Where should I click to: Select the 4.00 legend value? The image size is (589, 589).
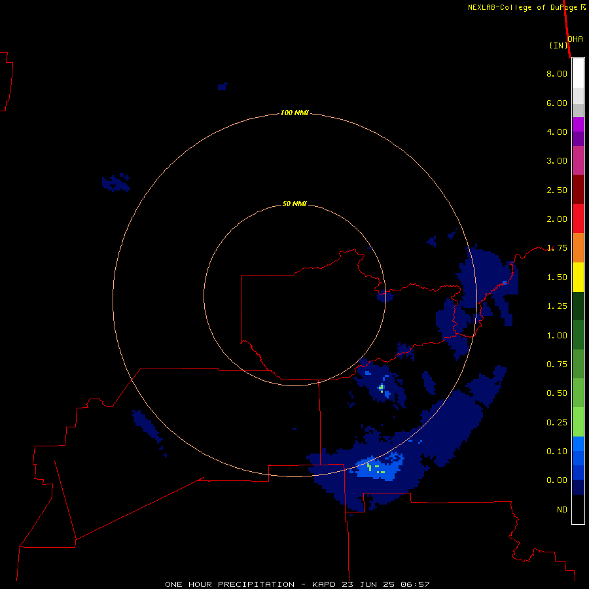[x=557, y=132]
